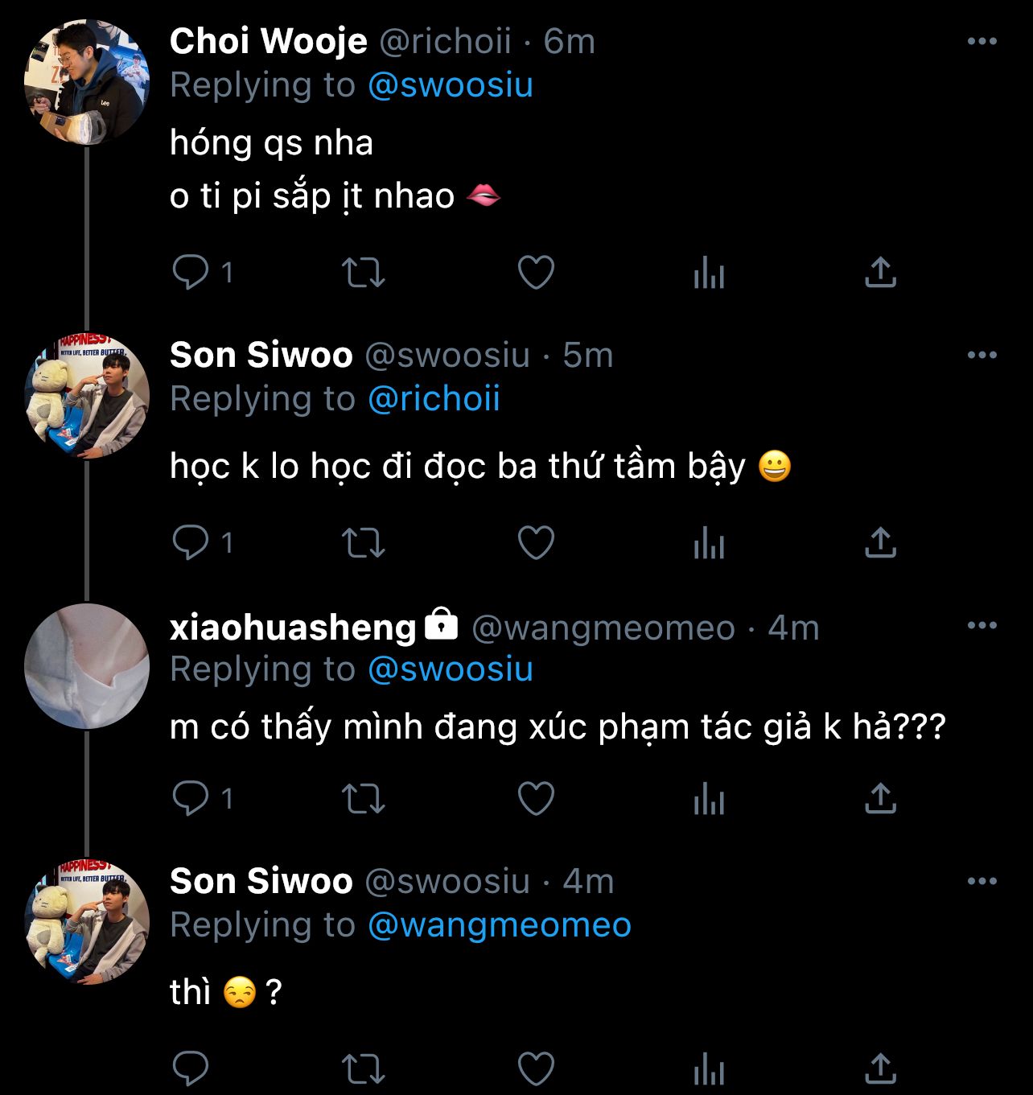This screenshot has height=1095, width=1033.
Task: Share Choi Wooje's tweet
Action: pyautogui.click(x=880, y=273)
